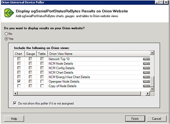Screen dimensions: 170x124
Task: Open preview for Copy of Node Details
Action: [147, 86]
